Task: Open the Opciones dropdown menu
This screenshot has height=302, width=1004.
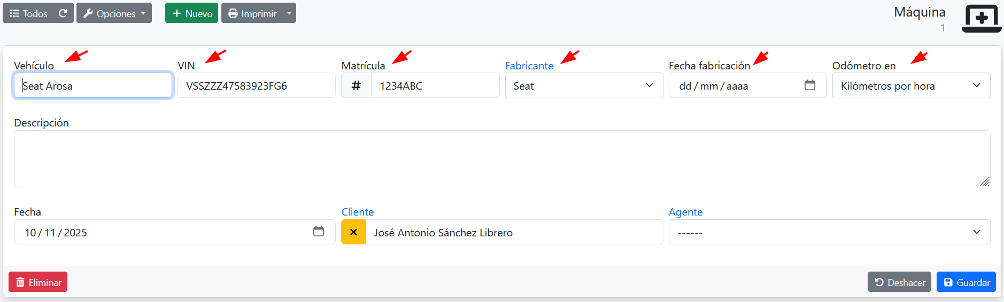Action: click(x=114, y=13)
